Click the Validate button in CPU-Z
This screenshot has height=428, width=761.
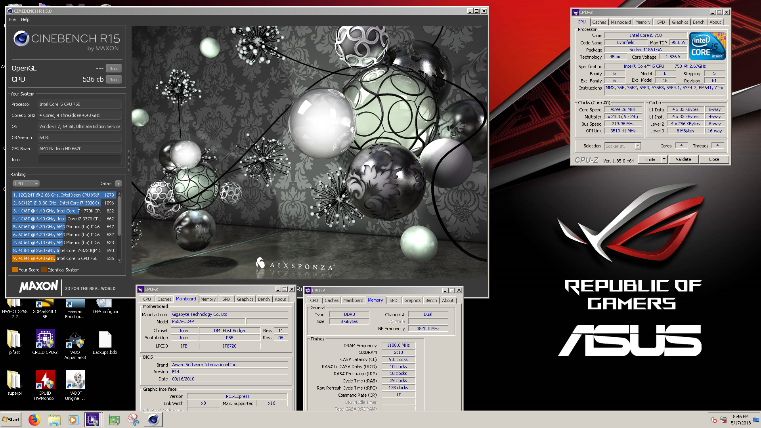(x=683, y=159)
